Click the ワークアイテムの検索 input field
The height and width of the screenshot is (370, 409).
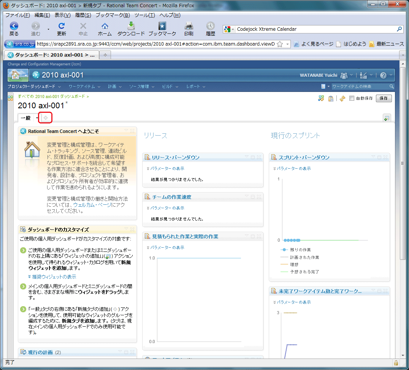(x=360, y=86)
